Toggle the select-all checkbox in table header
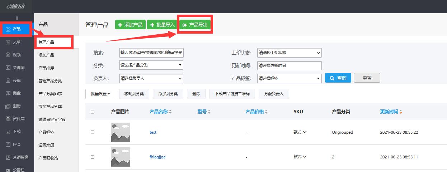The height and width of the screenshot is (172, 447). [x=93, y=112]
